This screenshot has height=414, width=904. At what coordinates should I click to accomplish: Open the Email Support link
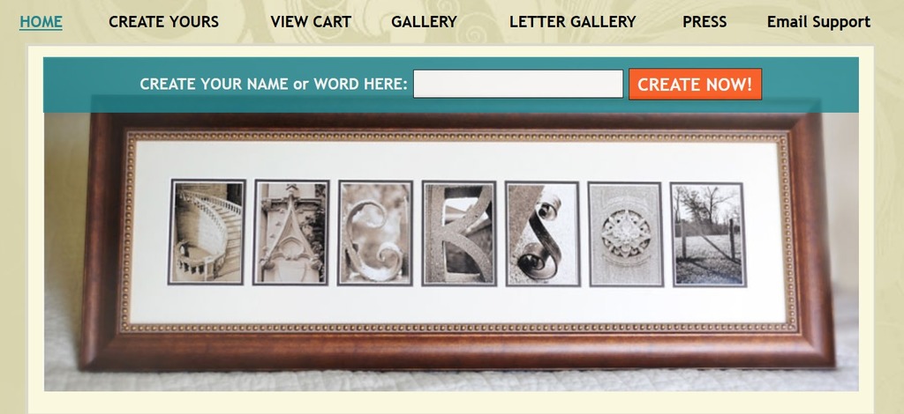click(x=818, y=22)
